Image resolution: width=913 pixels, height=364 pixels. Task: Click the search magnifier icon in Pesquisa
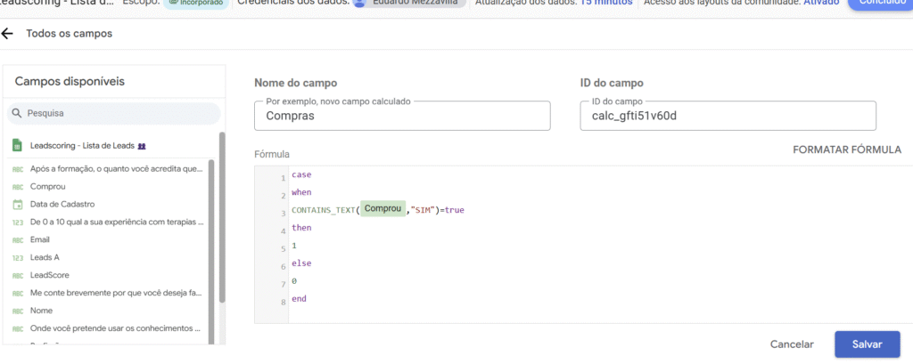17,114
